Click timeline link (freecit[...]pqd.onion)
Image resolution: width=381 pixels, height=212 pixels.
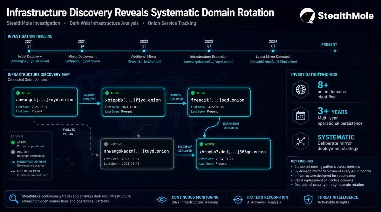145,61
